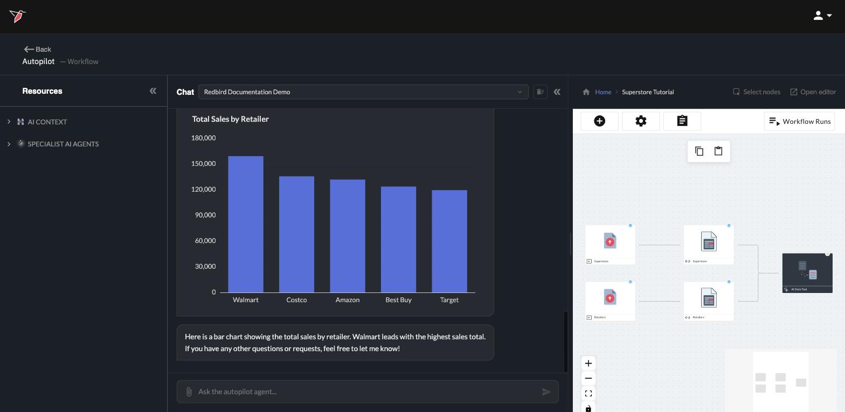Click the home icon in the breadcrumb
The width and height of the screenshot is (845, 412).
(x=586, y=92)
